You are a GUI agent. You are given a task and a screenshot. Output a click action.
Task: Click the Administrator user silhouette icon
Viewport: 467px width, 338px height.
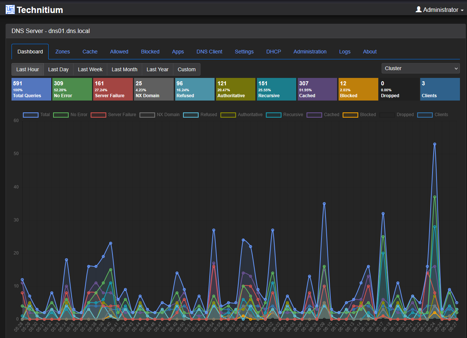pos(418,10)
